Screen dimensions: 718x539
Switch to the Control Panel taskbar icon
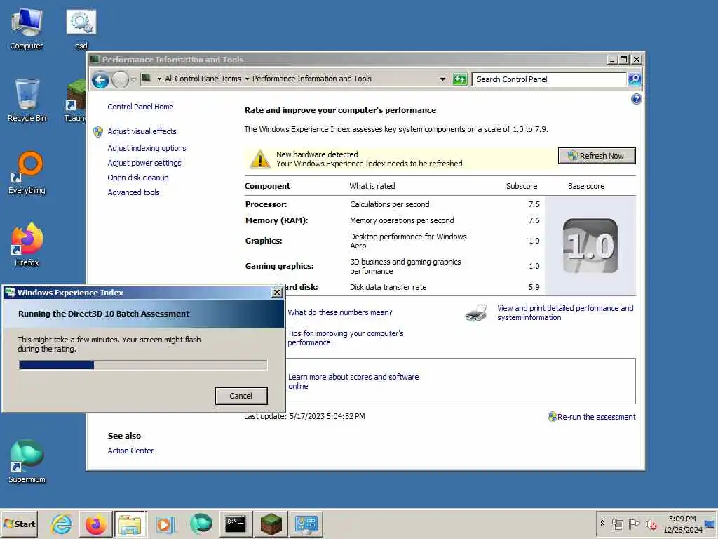pos(306,524)
